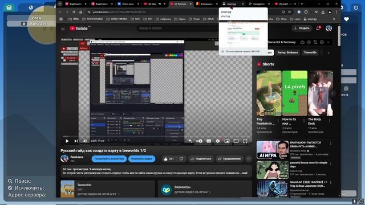Click Посмотреть аналитику button
The width and height of the screenshot is (365, 205).
click(x=109, y=159)
